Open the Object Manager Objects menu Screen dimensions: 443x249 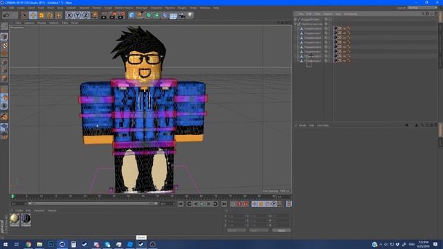tap(327, 14)
